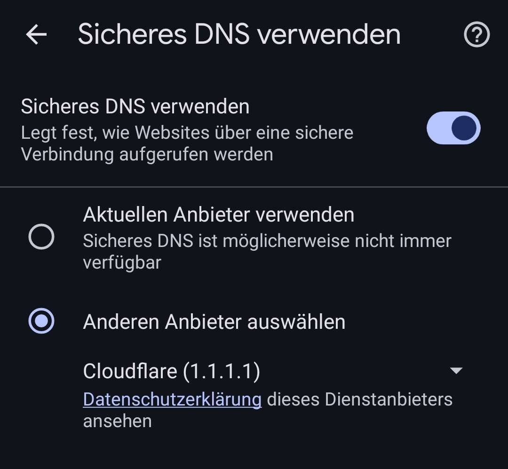
Task: Select the Aktuellen Anbieter verwenden radio button
Action: tap(41, 237)
